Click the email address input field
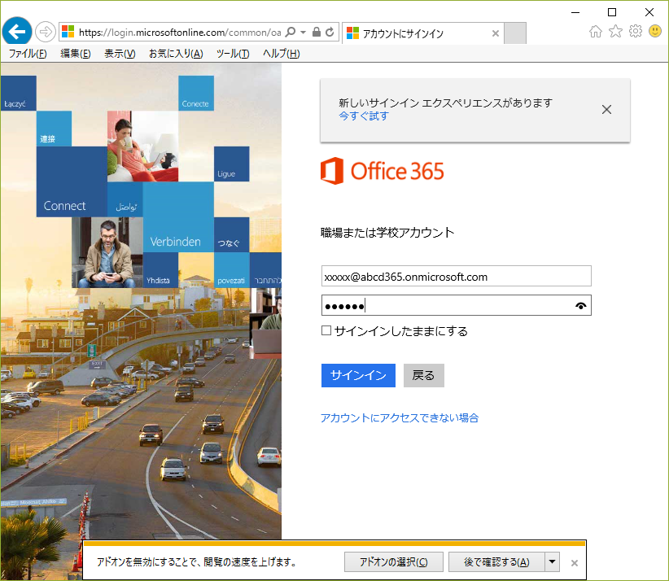This screenshot has height=581, width=669. pyautogui.click(x=456, y=276)
